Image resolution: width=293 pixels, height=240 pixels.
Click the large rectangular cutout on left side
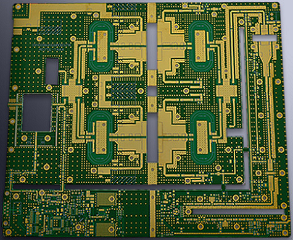click(x=37, y=113)
